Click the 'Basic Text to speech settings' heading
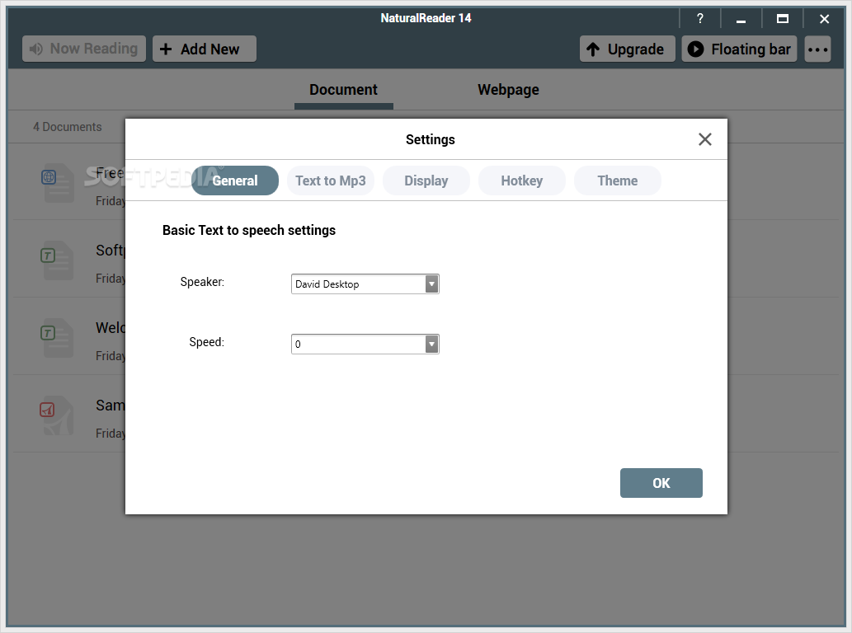The image size is (852, 633). (249, 230)
